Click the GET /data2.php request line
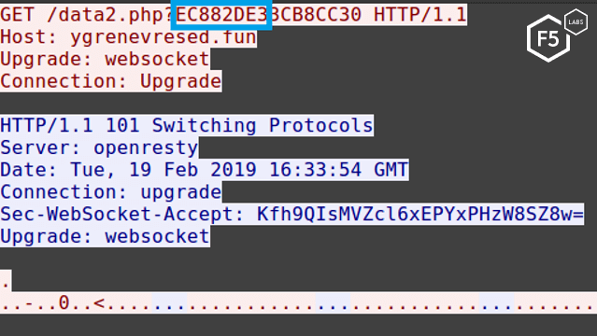Image resolution: width=597 pixels, height=336 pixels. (234, 15)
